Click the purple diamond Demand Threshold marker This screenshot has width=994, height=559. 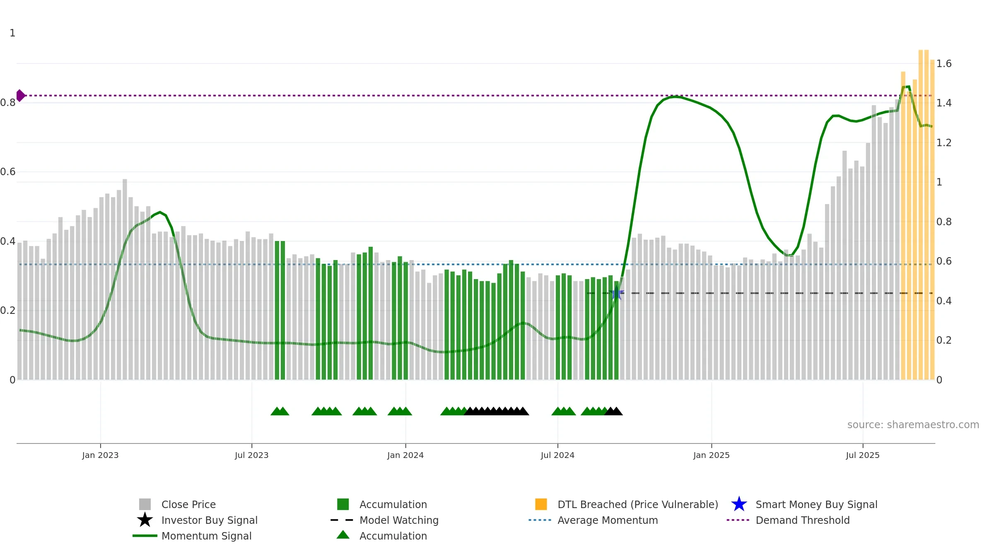tap(20, 96)
